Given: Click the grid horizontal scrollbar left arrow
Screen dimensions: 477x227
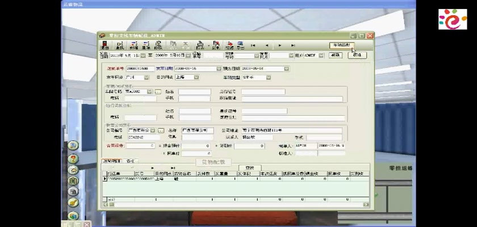Looking at the screenshot, I should point(106,205).
